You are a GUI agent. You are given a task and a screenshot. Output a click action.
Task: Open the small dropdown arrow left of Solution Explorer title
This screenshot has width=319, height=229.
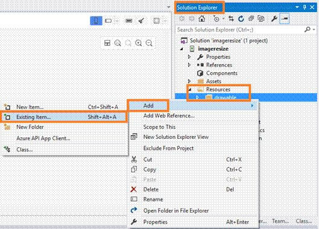tap(168, 7)
